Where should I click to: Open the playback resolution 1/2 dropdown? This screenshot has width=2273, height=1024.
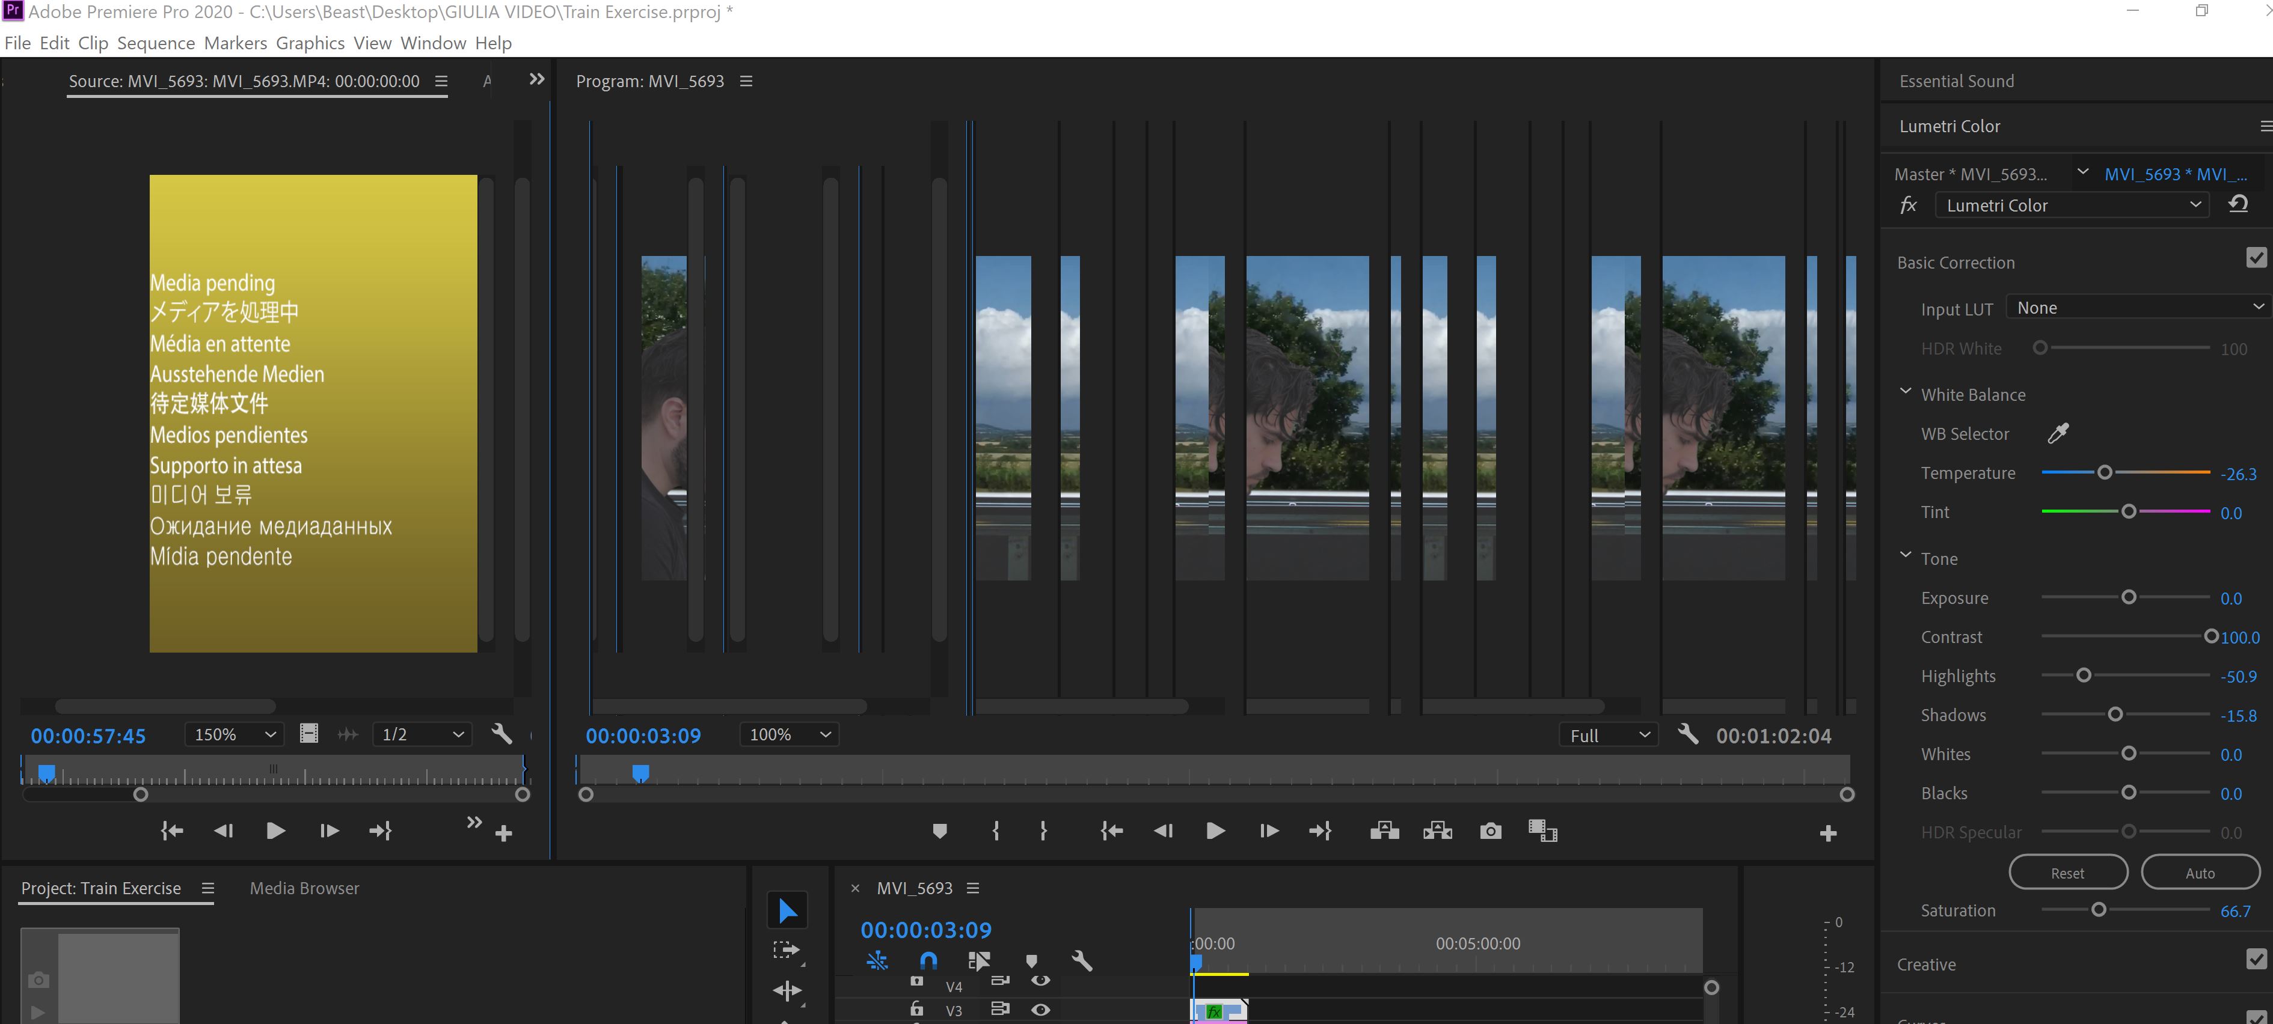click(422, 734)
